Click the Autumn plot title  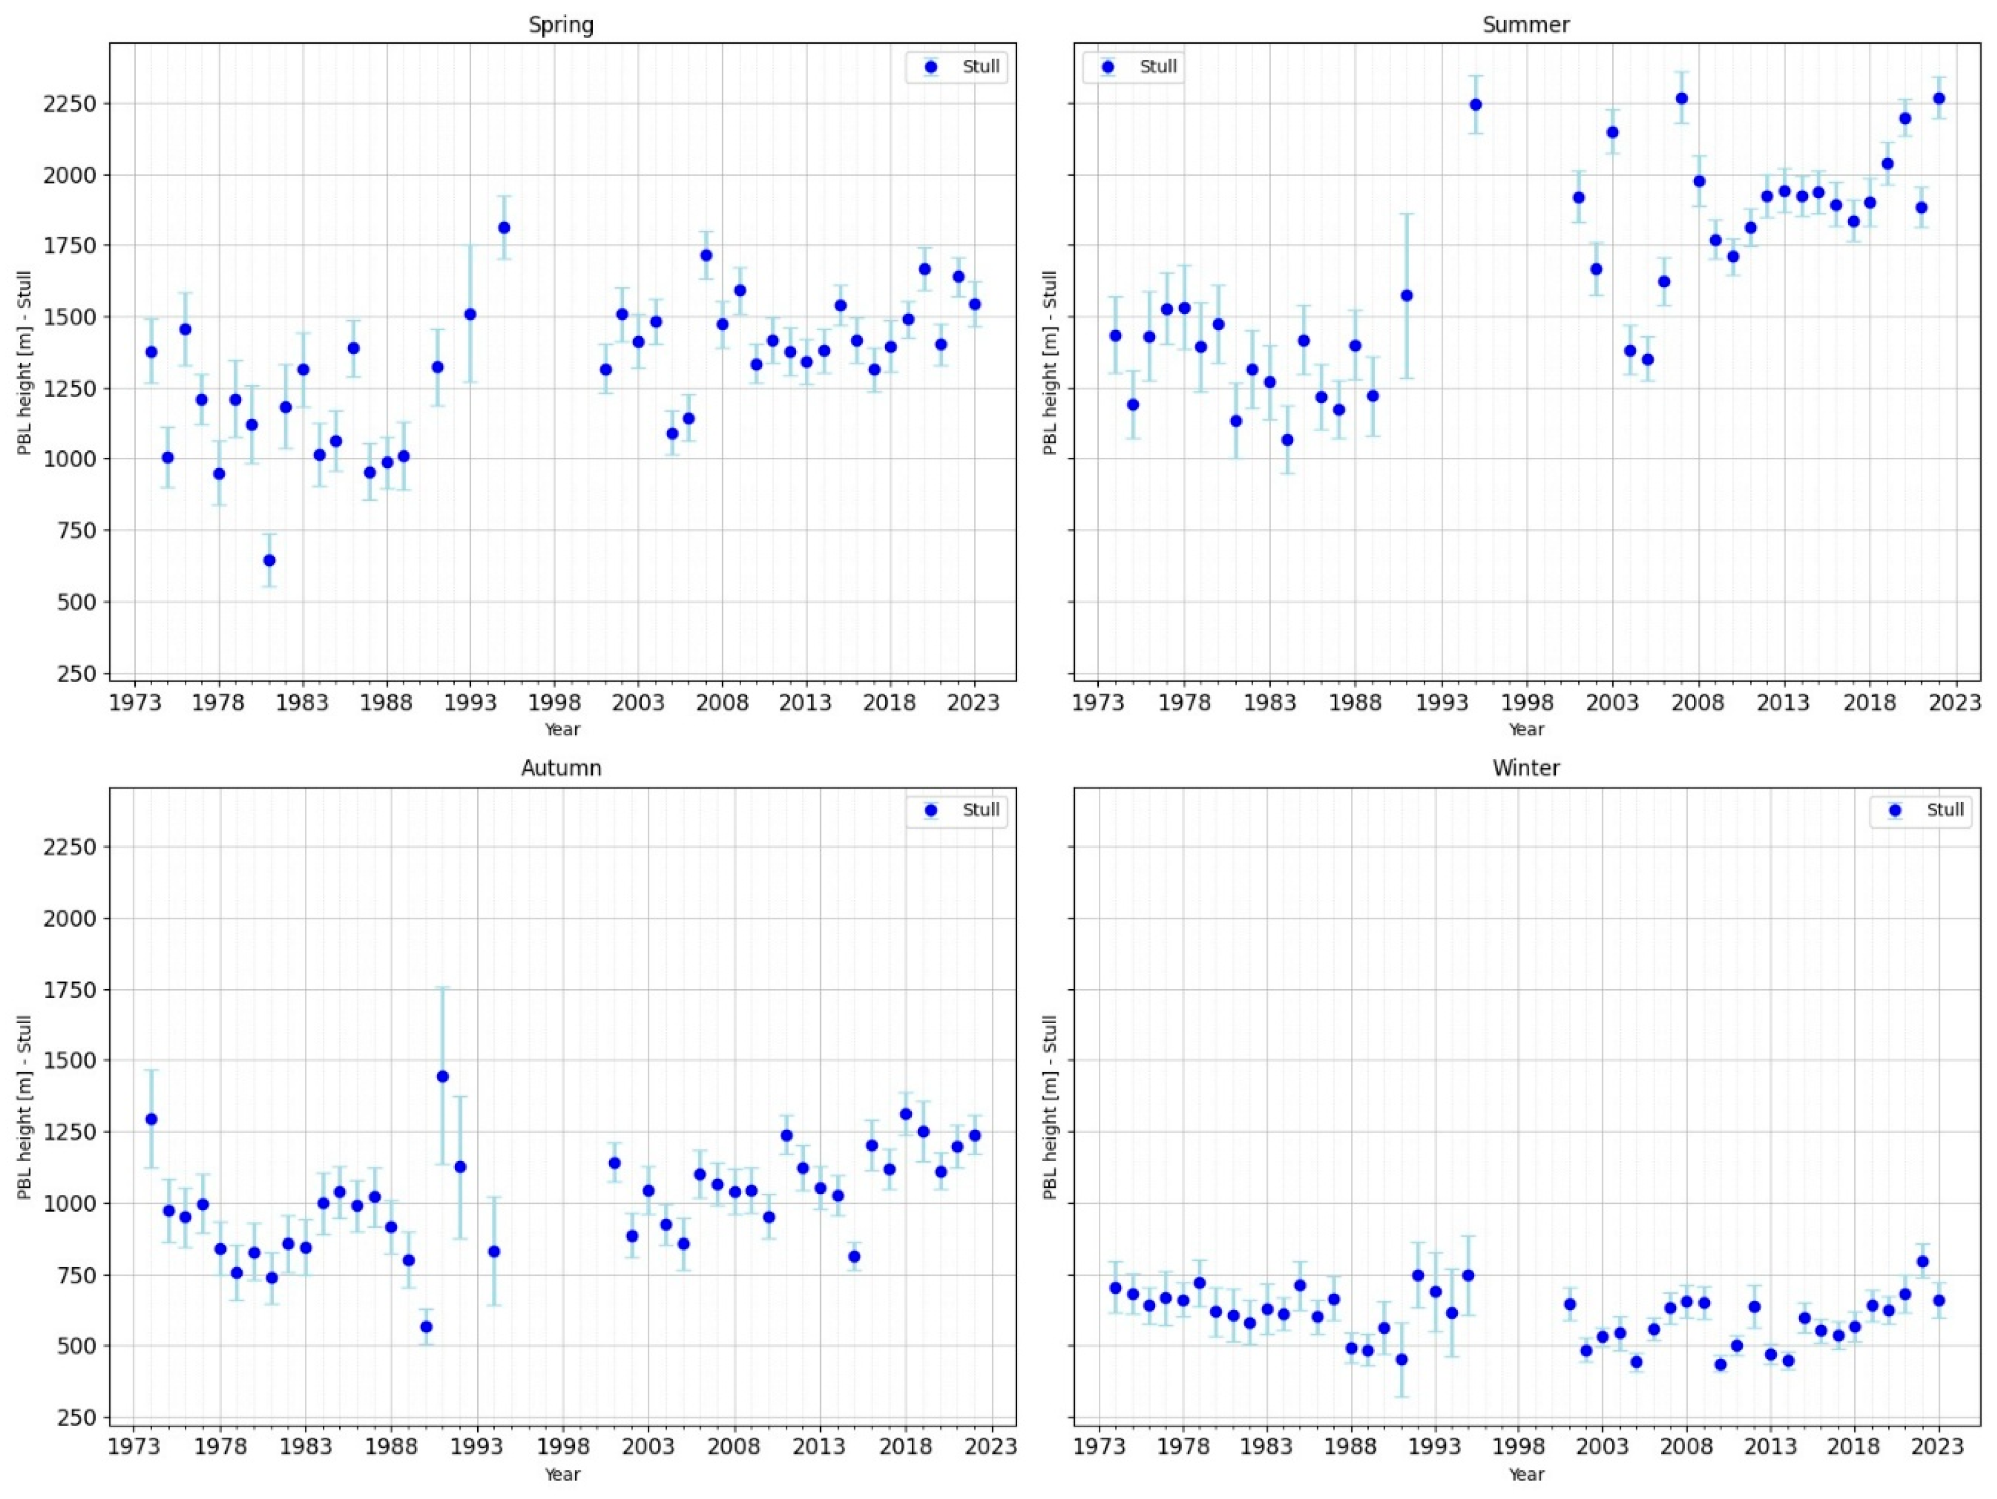point(561,768)
